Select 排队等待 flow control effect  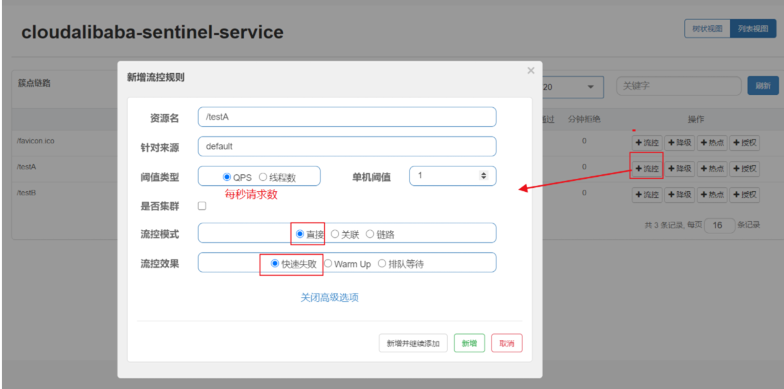point(382,263)
